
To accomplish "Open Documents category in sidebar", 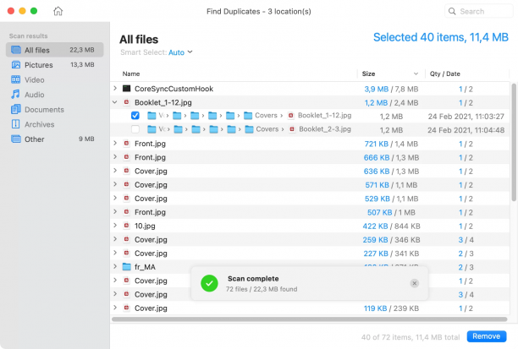I will pos(54,110).
